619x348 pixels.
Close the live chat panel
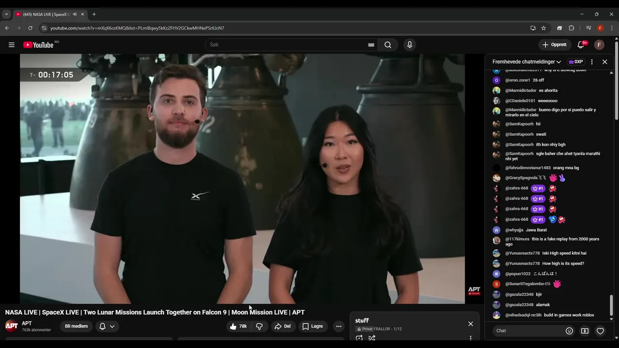coord(604,62)
